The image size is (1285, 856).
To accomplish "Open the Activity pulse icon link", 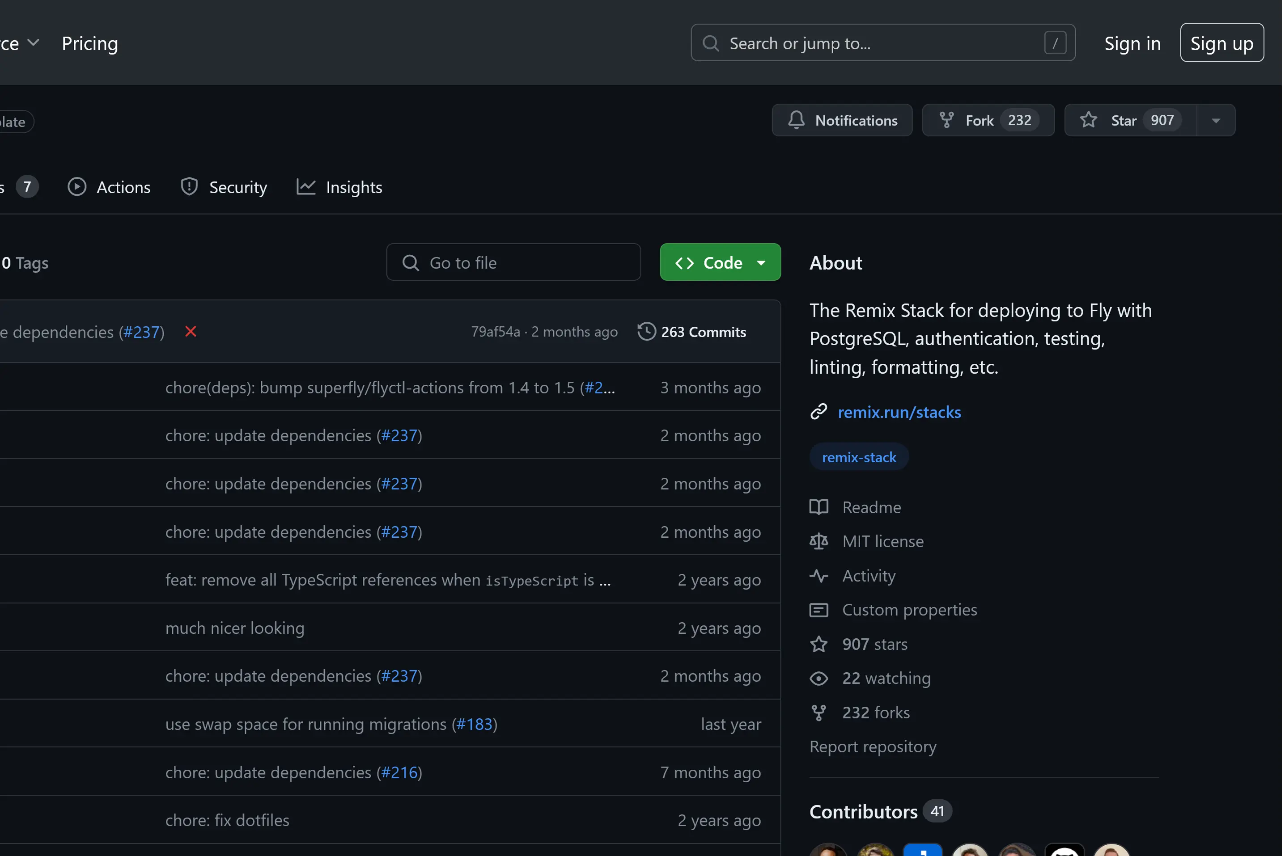I will pos(818,575).
